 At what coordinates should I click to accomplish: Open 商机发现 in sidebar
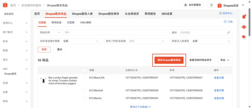coord(9,14)
